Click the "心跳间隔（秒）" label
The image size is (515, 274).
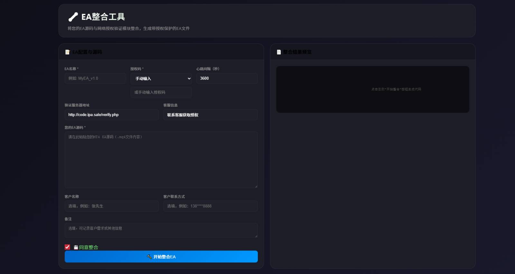[208, 69]
